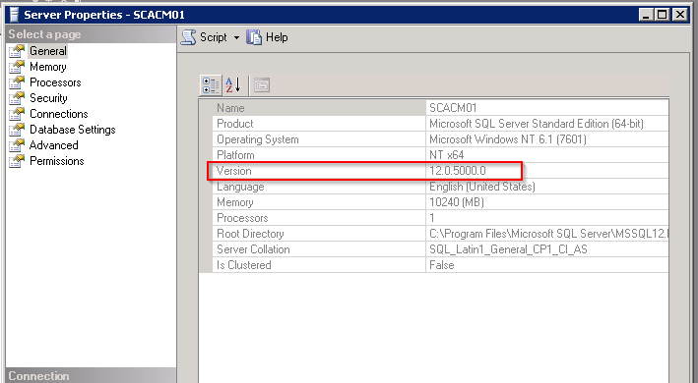The height and width of the screenshot is (383, 698).
Task: Open the Script dropdown arrow
Action: 236,37
